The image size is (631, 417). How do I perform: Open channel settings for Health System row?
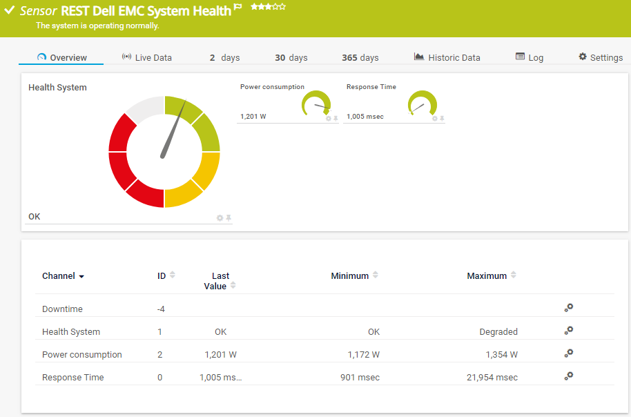point(568,331)
